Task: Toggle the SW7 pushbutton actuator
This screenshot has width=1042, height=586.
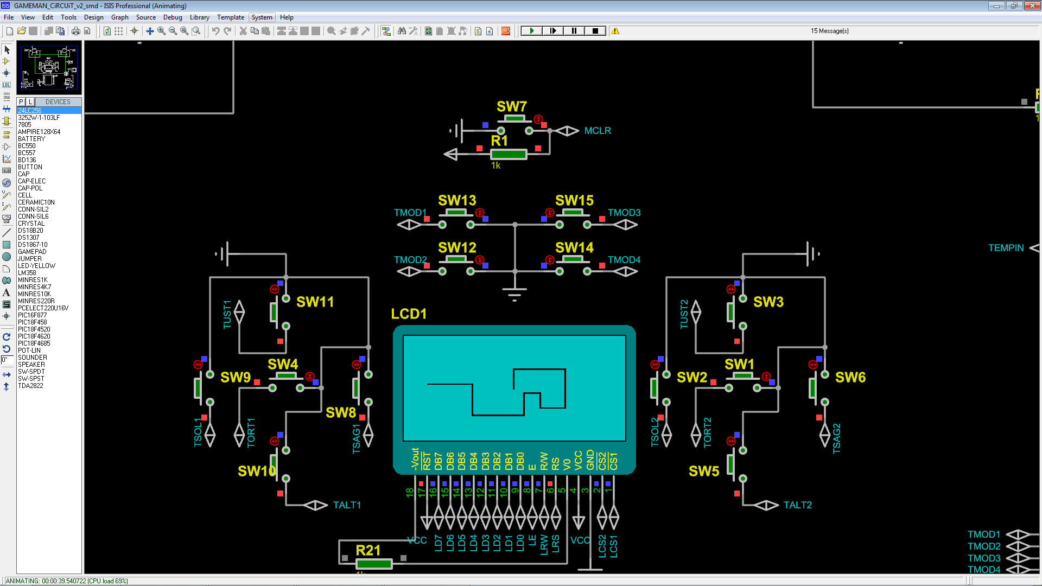Action: tap(538, 119)
